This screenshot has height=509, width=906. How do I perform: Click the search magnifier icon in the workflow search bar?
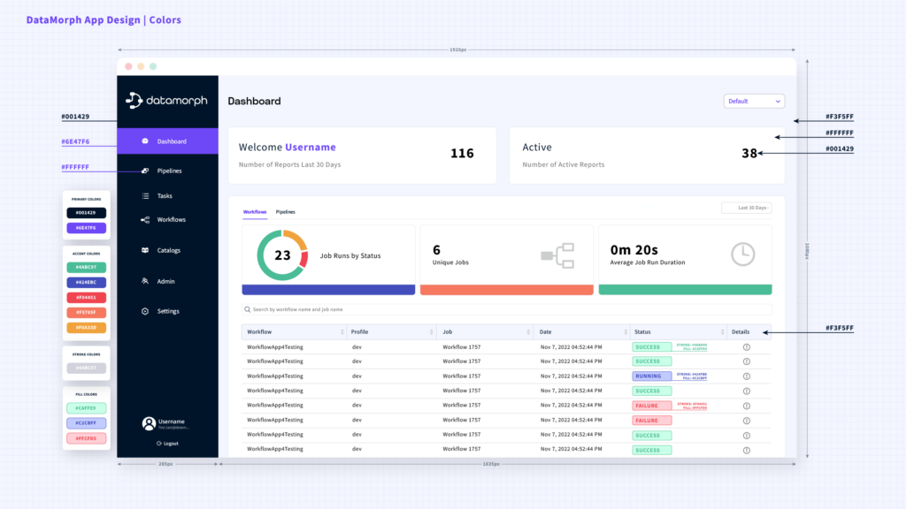pos(246,308)
